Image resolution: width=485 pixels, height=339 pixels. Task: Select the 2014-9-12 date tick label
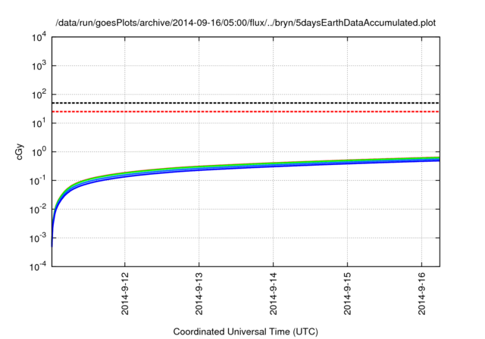[x=124, y=294]
